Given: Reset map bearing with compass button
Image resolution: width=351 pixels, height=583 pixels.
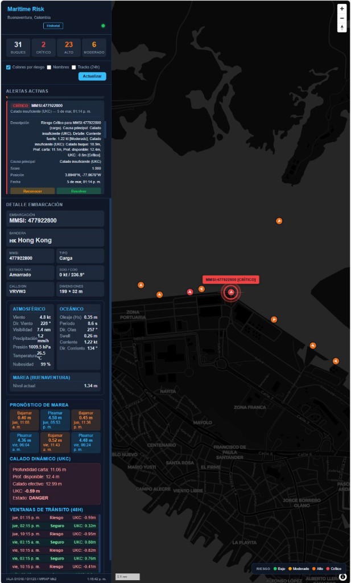Looking at the screenshot, I should point(342,28).
